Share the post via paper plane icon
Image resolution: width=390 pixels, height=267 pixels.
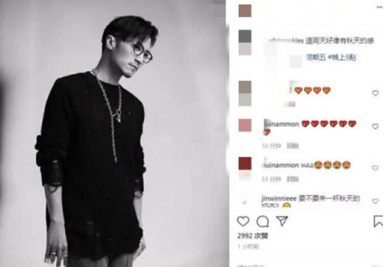282,221
